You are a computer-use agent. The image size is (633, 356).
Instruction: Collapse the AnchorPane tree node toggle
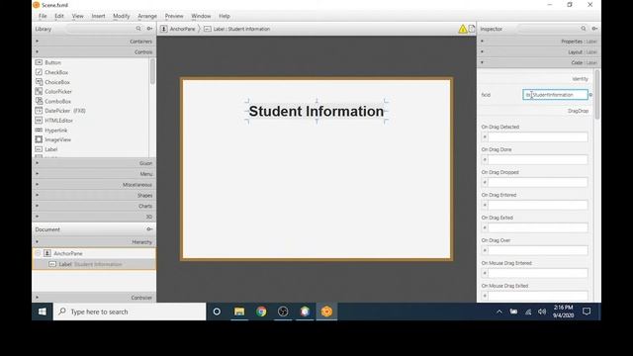tap(38, 253)
